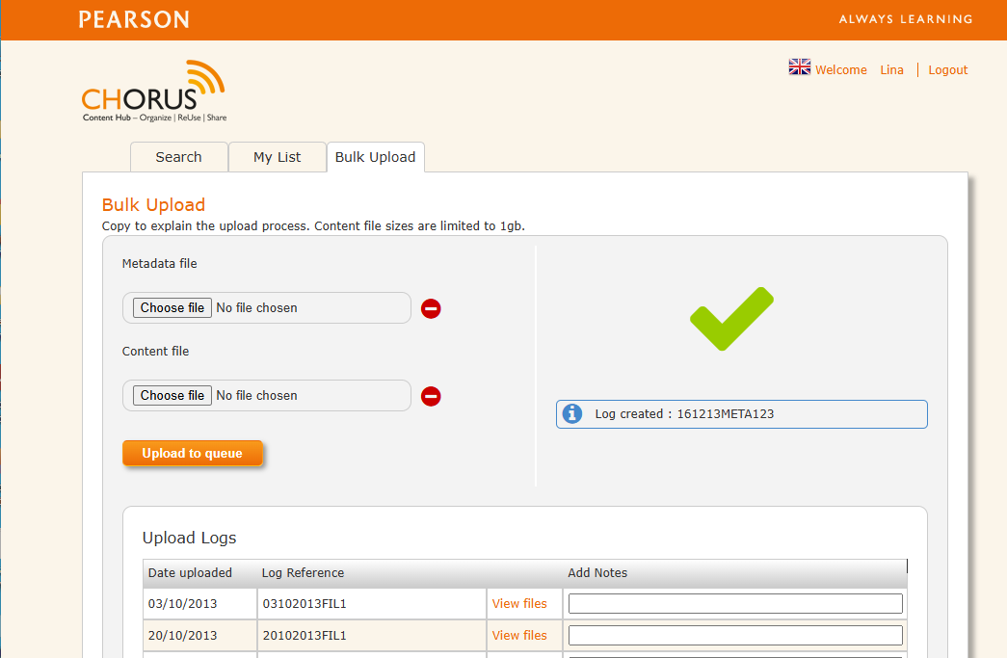Viewport: 1007px width, 658px height.
Task: Click the Content file label
Action: [x=155, y=351]
